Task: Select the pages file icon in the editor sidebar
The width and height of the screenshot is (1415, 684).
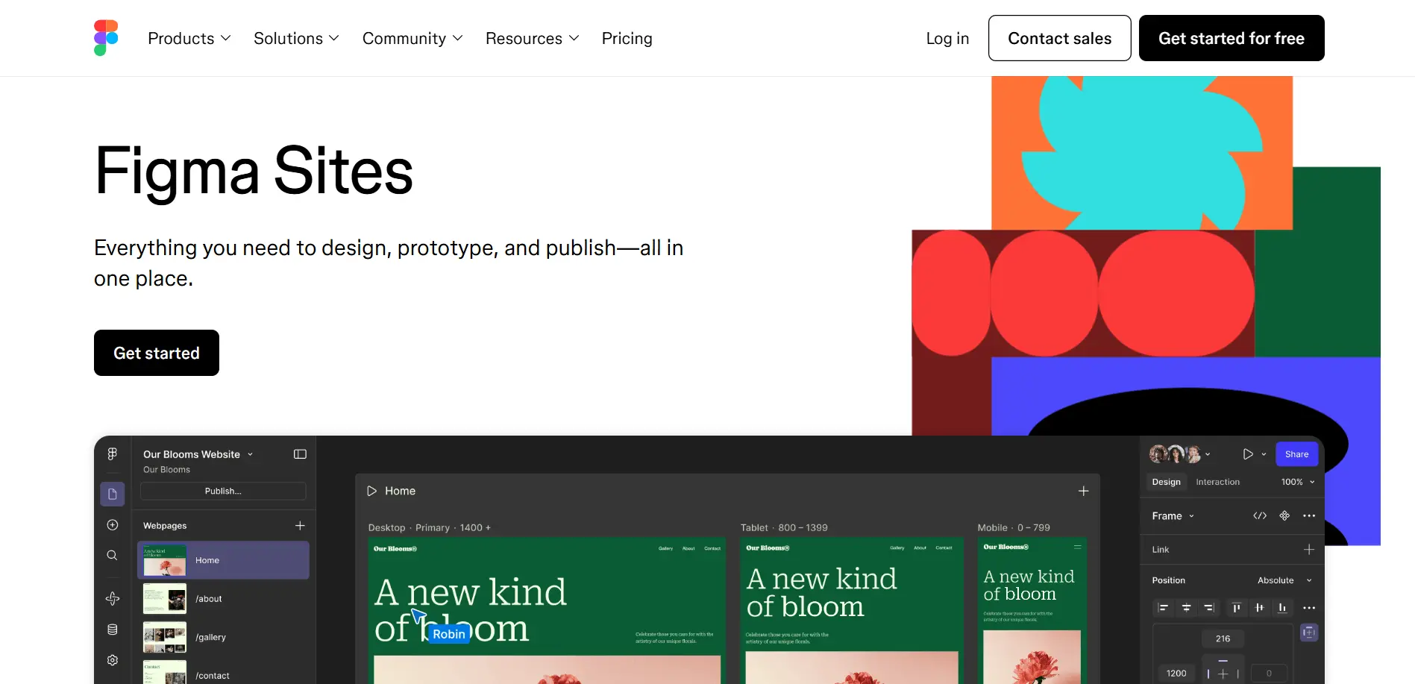Action: pyautogui.click(x=113, y=494)
